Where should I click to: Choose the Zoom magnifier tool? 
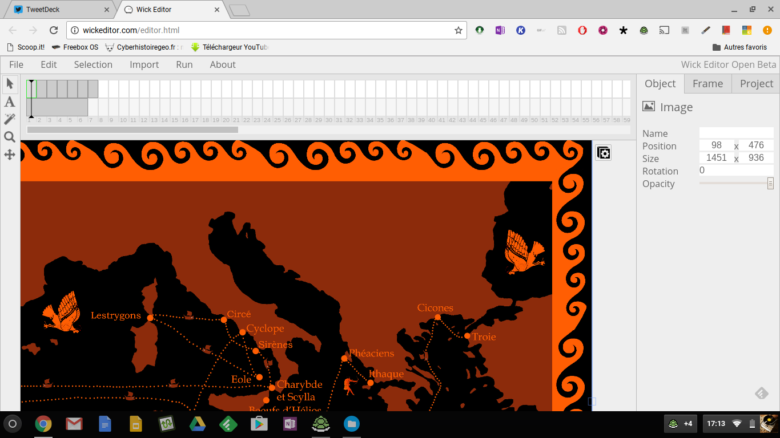10,137
